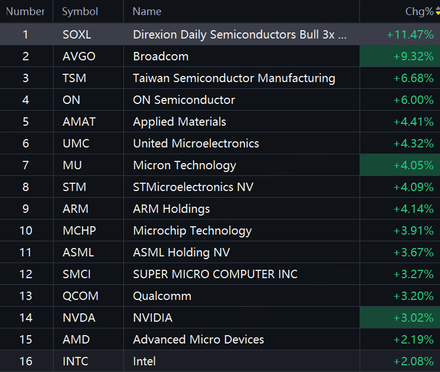The width and height of the screenshot is (440, 372).
Task: Click the Number column header
Action: [x=25, y=12]
